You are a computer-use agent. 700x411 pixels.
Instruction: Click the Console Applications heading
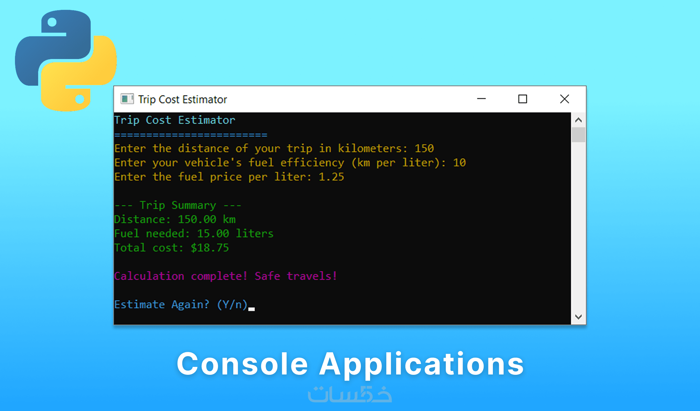[x=350, y=364]
